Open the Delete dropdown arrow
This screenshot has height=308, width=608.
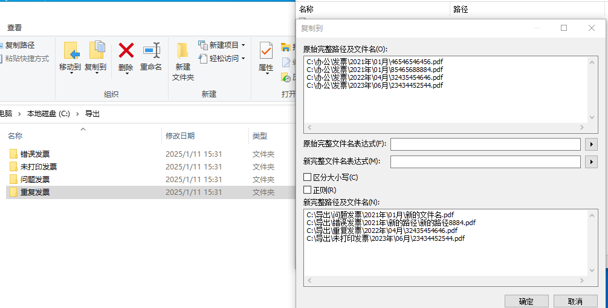(x=126, y=73)
